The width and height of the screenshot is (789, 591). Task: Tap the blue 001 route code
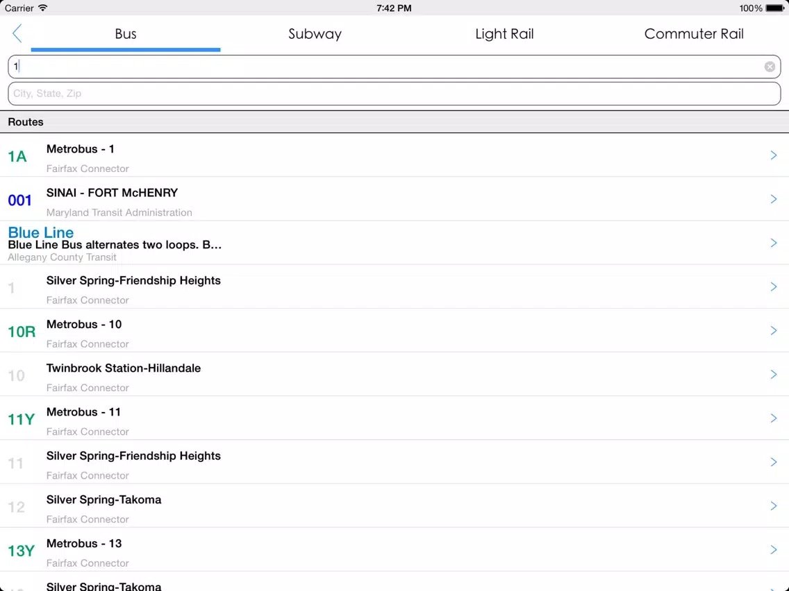click(19, 200)
